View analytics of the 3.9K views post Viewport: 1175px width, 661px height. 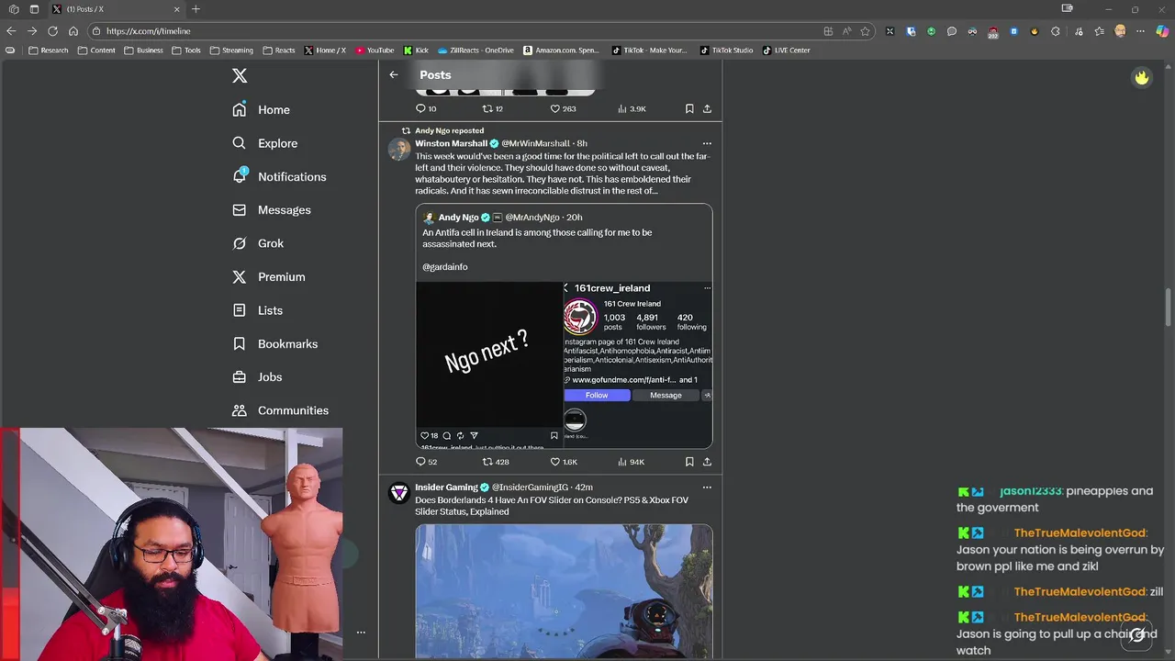pyautogui.click(x=632, y=108)
